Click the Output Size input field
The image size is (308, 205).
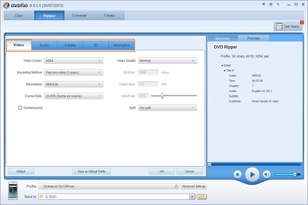pyautogui.click(x=148, y=84)
